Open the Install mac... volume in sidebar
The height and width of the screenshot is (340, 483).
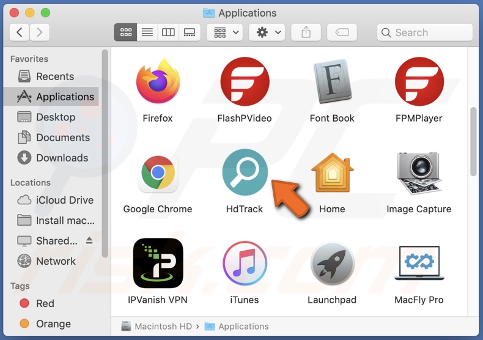[x=51, y=221]
